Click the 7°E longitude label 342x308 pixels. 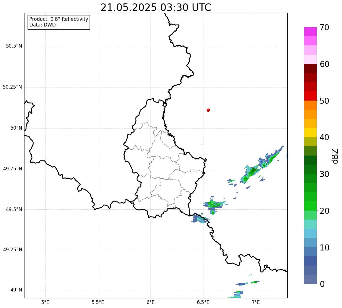256,302
